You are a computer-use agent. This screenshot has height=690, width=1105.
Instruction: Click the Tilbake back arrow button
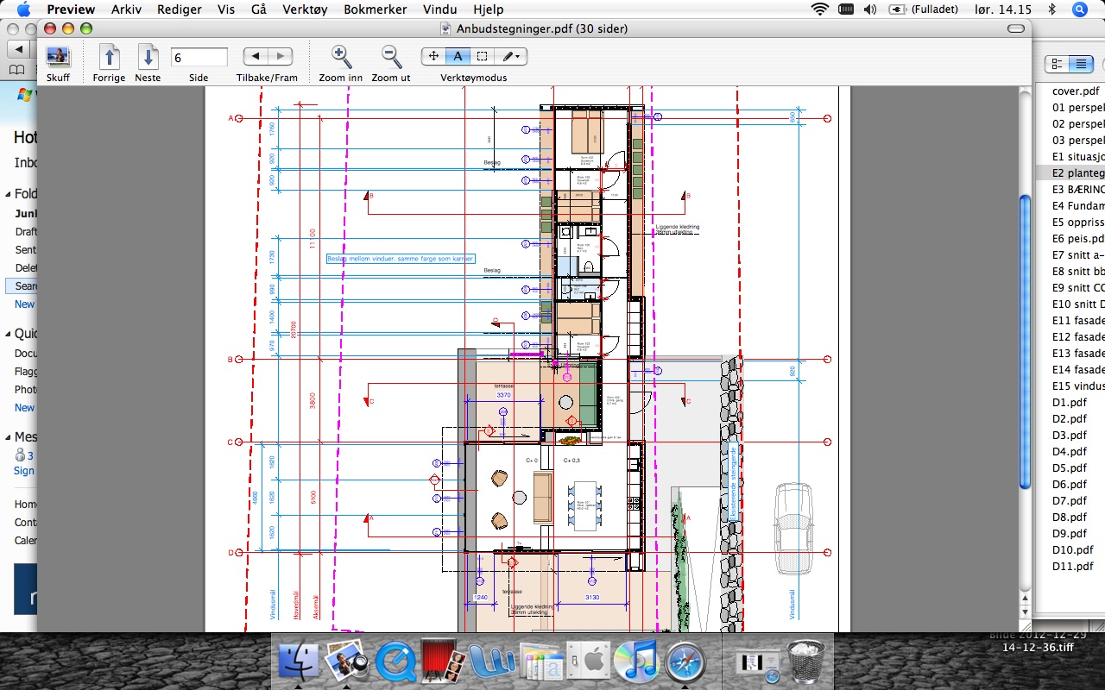point(256,56)
